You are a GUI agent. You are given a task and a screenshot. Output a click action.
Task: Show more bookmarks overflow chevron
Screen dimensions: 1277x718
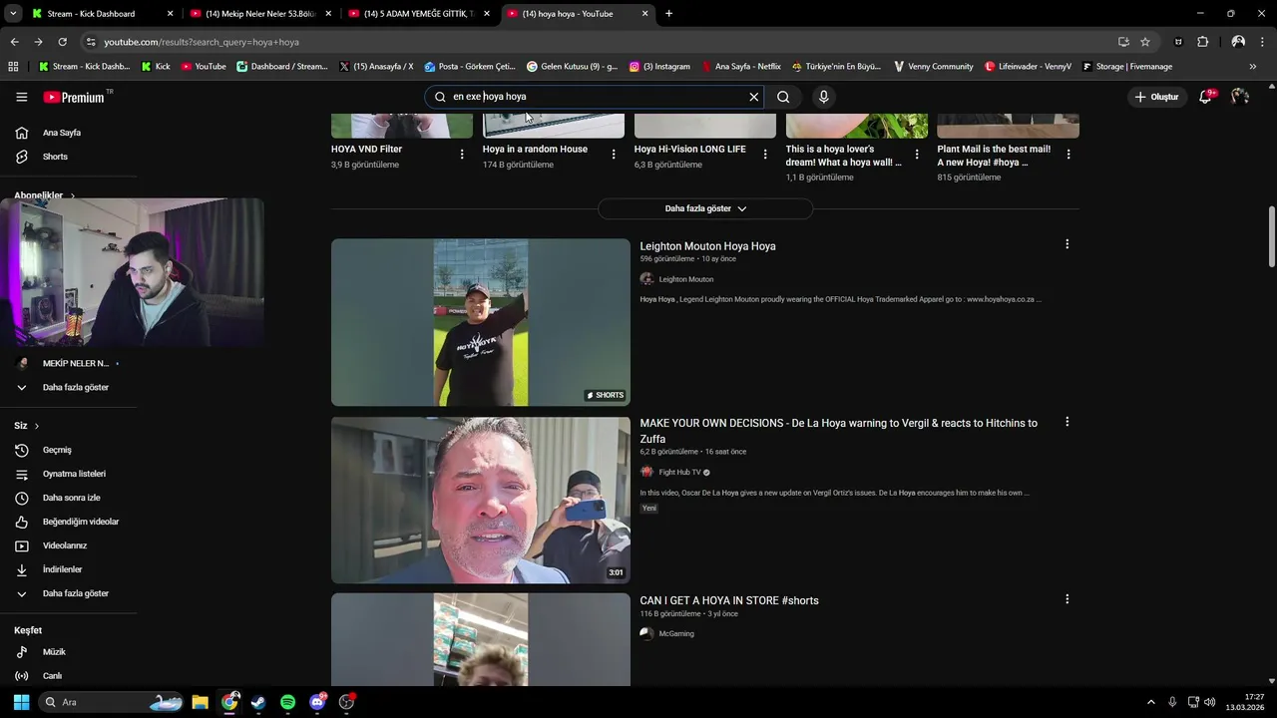coord(1253,67)
